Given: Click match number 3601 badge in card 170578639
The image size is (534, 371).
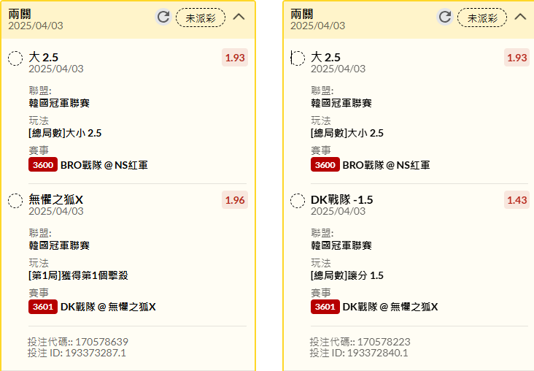Looking at the screenshot, I should click(43, 307).
